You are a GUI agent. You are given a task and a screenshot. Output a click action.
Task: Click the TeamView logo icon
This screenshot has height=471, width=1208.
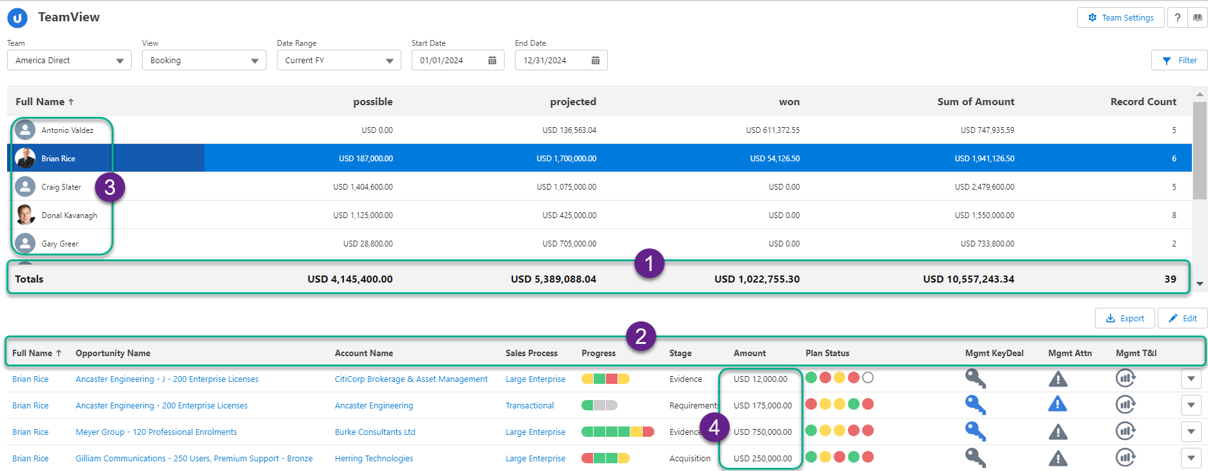pyautogui.click(x=17, y=18)
